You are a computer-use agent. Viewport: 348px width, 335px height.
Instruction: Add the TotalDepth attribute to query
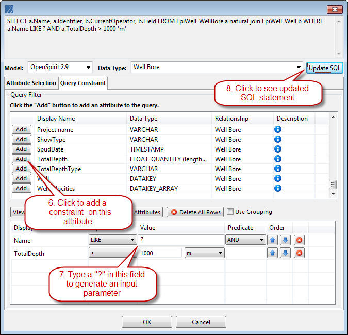pos(22,159)
